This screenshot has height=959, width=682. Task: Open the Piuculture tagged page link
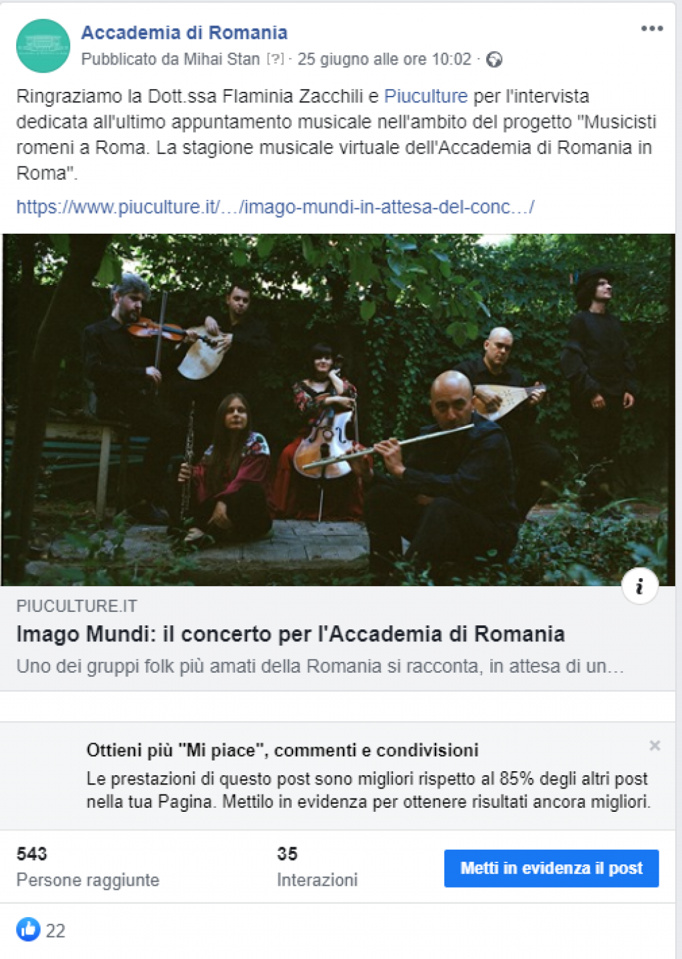pyautogui.click(x=426, y=97)
